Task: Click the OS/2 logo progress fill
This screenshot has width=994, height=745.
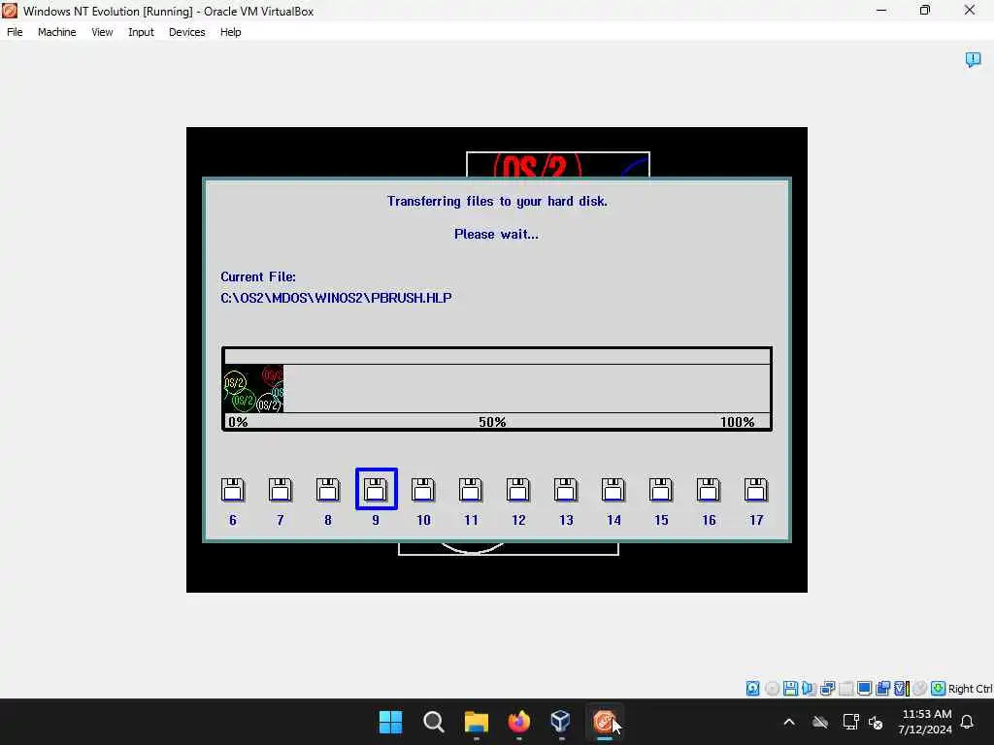Action: pyautogui.click(x=253, y=388)
